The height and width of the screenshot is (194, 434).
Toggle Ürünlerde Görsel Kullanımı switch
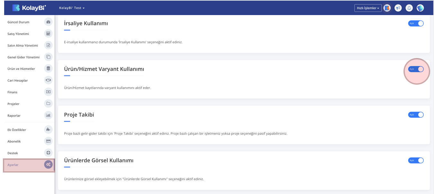(x=416, y=160)
